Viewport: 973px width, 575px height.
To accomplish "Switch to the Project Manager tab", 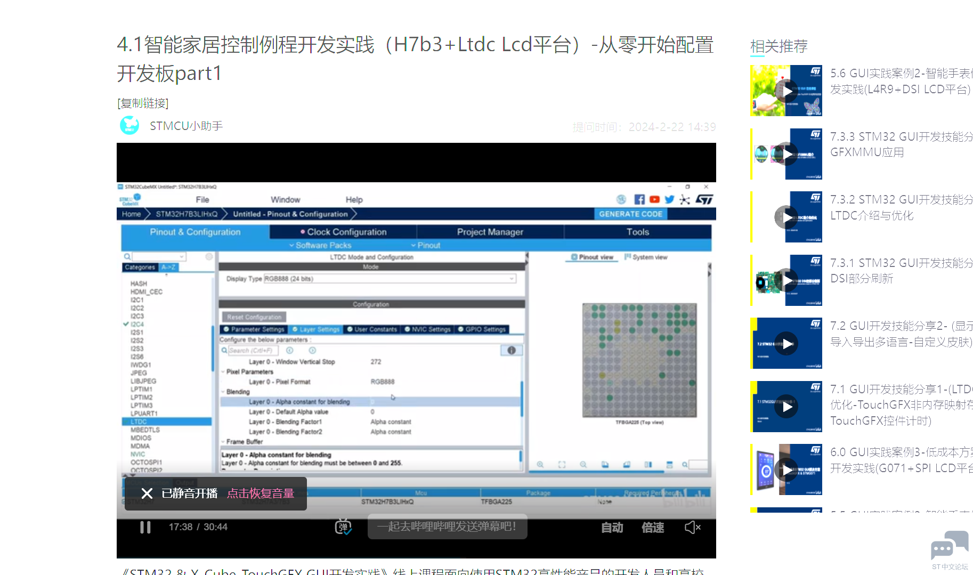I will tap(490, 232).
